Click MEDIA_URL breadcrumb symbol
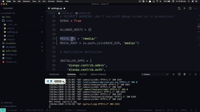200x112 pixels. coord(85,13)
